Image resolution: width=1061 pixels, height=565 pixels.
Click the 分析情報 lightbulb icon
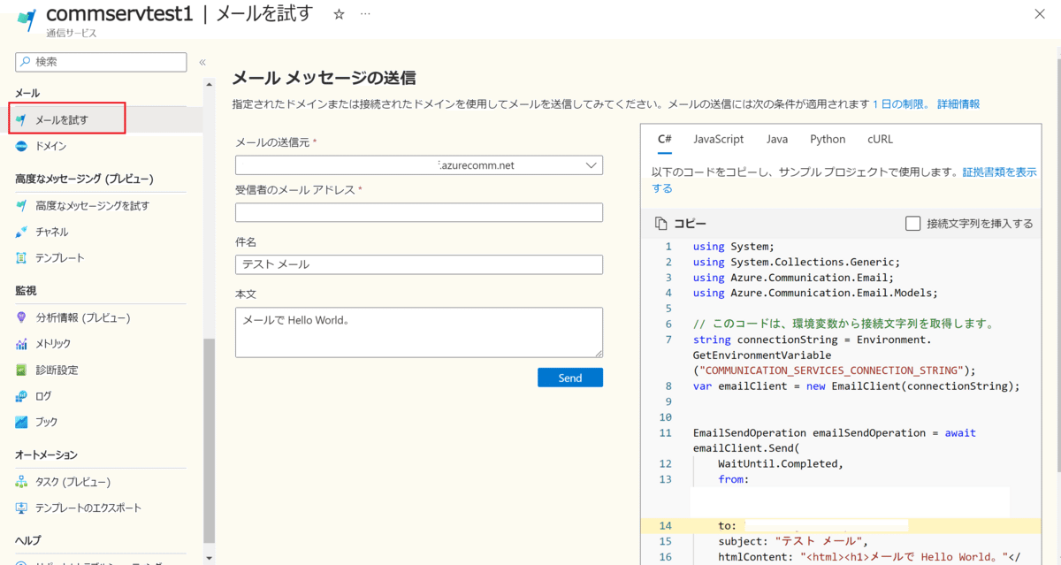pos(21,317)
